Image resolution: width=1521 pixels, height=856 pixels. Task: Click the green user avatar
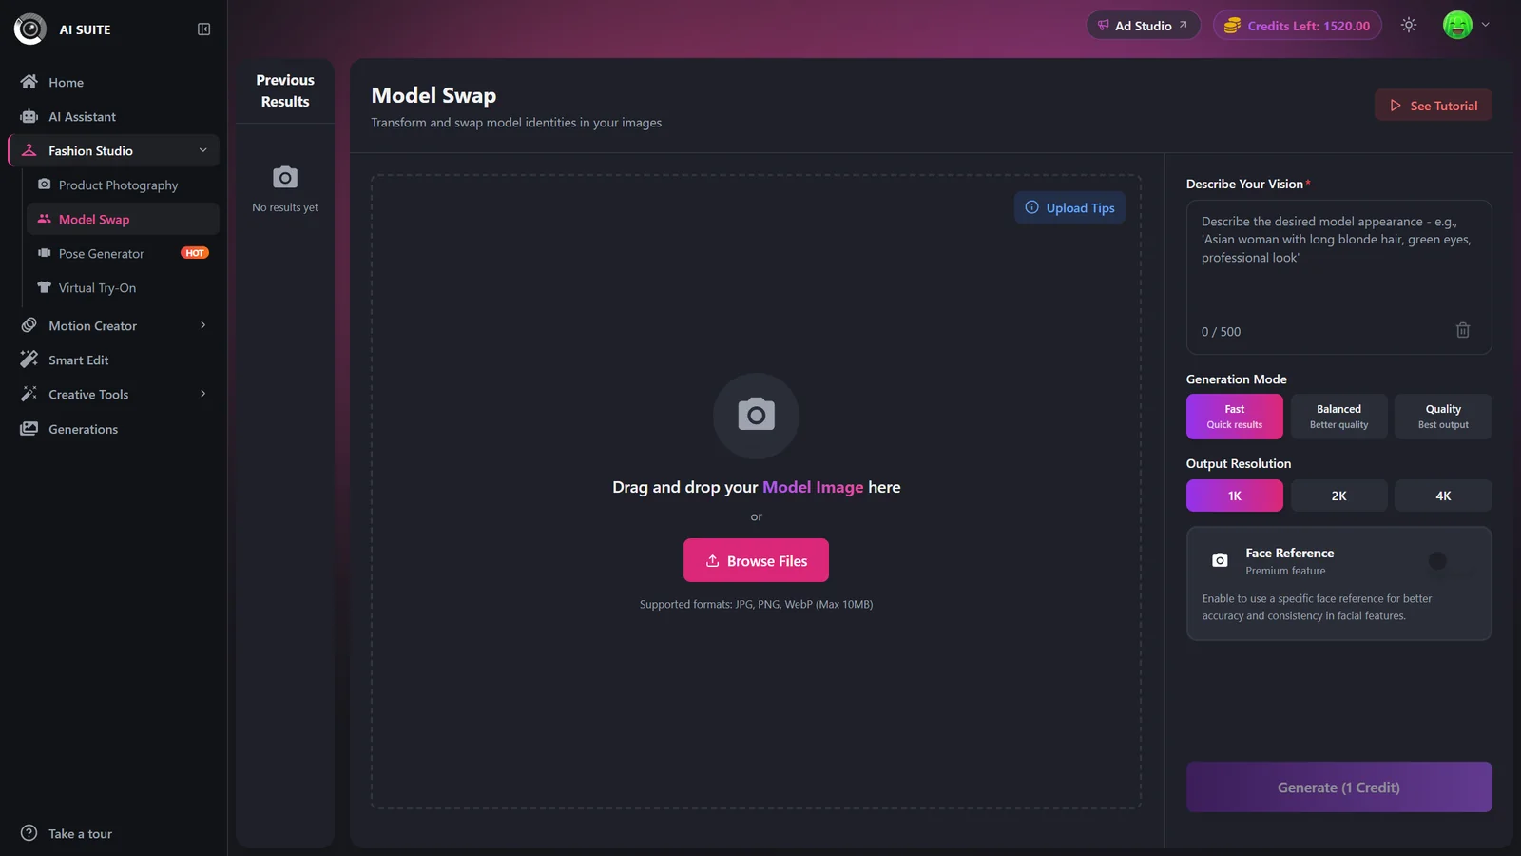click(x=1457, y=25)
